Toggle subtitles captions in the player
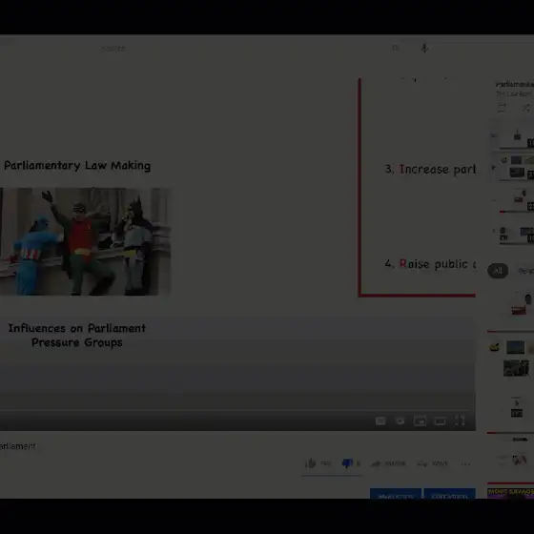This screenshot has height=534, width=534. (x=380, y=421)
